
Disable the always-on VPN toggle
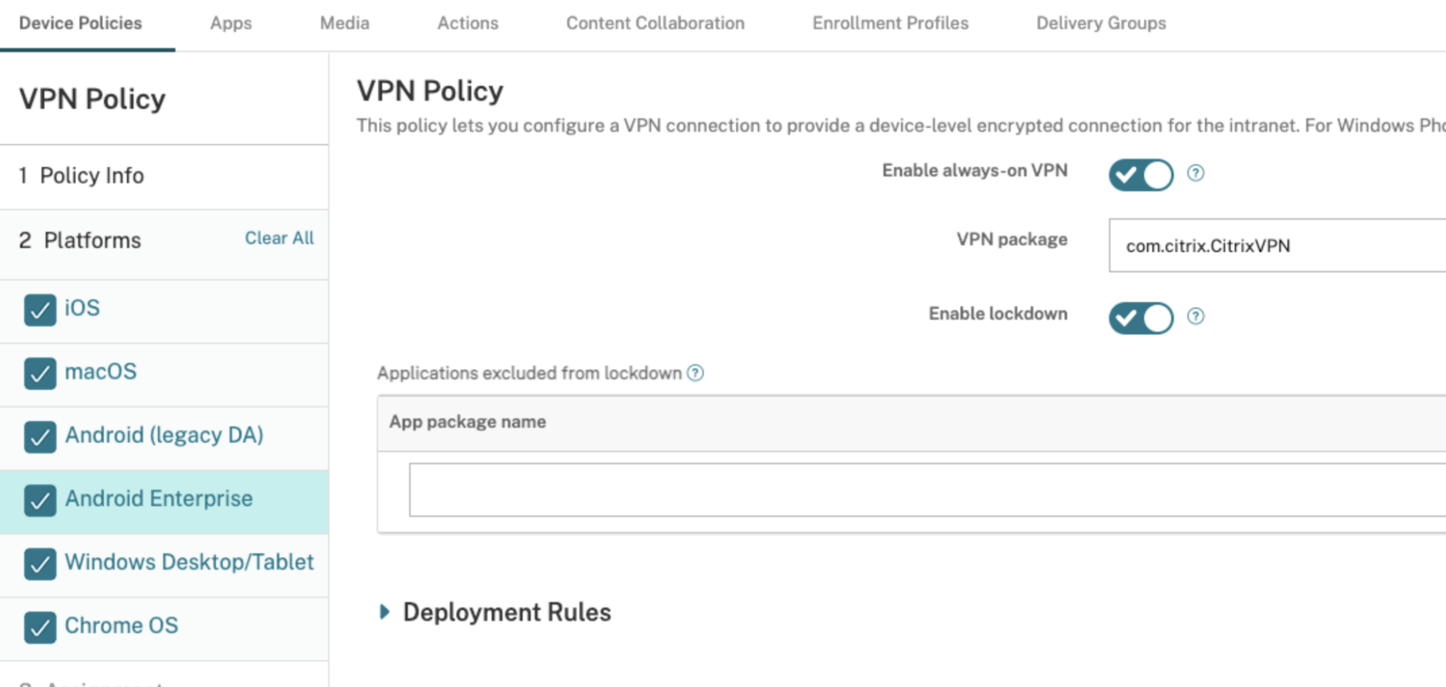(1141, 175)
